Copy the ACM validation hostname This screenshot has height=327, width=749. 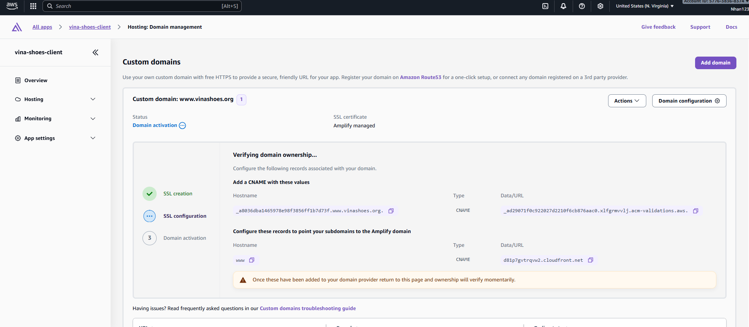(391, 211)
